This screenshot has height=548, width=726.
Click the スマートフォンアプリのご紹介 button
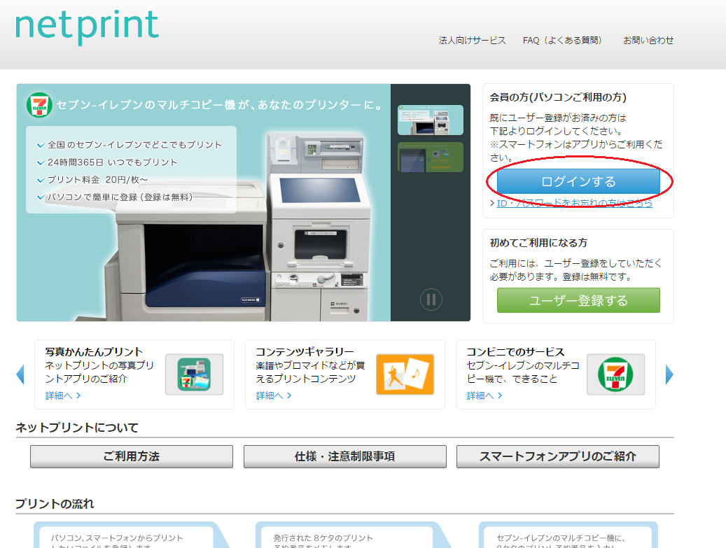(558, 457)
